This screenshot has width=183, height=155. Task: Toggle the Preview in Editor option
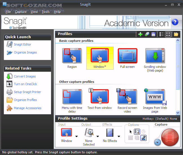137,132
